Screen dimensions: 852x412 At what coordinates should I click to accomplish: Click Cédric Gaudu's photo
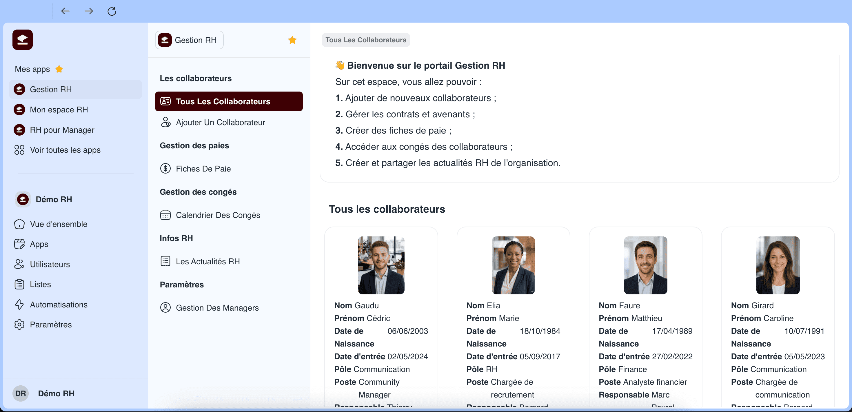coord(381,265)
